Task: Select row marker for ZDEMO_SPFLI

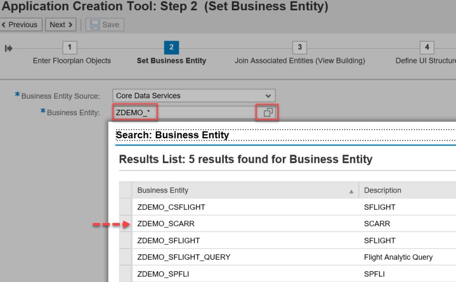Action: pyautogui.click(x=125, y=274)
